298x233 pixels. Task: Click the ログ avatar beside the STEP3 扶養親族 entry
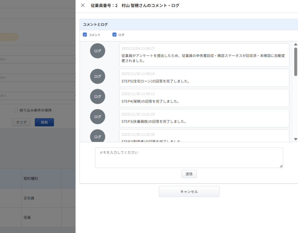click(x=97, y=117)
